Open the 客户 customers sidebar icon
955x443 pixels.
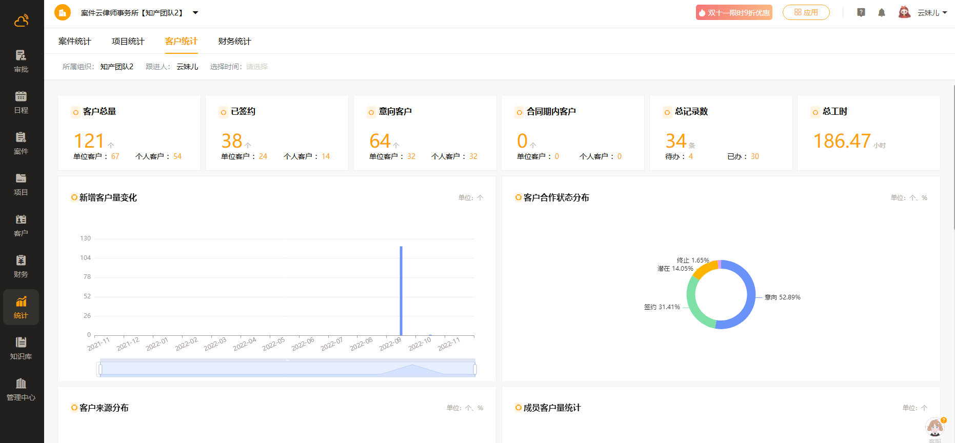tap(21, 225)
